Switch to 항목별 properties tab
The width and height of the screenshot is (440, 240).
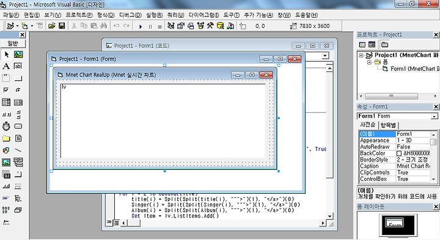pyautogui.click(x=388, y=125)
